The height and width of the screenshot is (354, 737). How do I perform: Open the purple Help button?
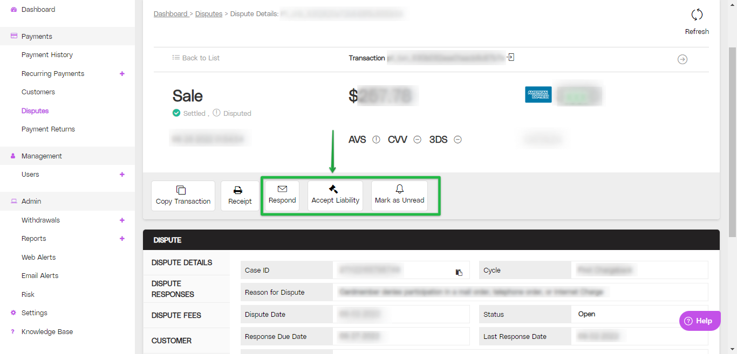[x=700, y=321]
